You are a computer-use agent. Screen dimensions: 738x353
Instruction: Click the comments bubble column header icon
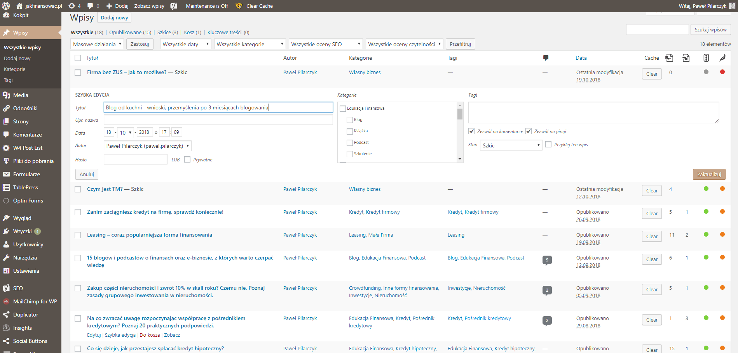[x=546, y=58]
